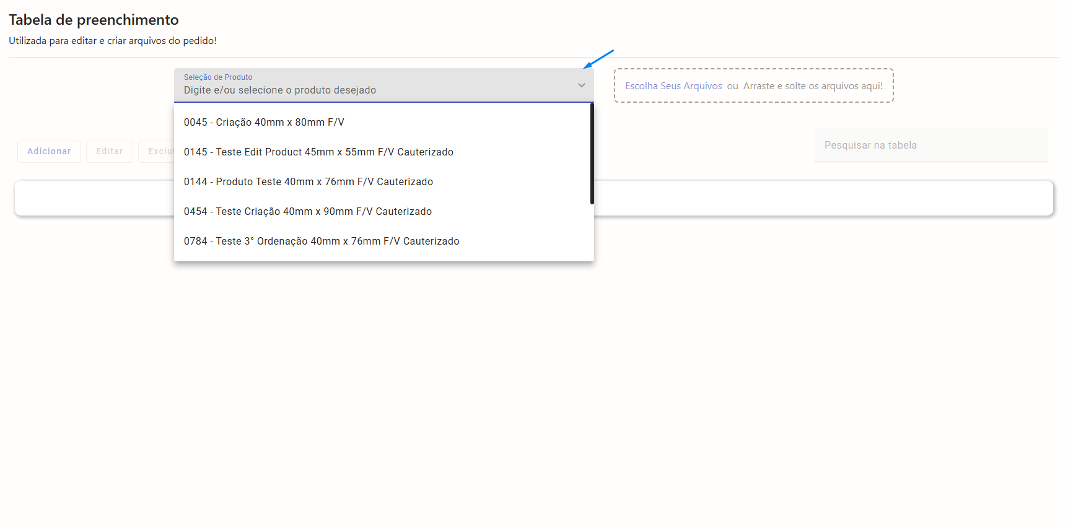The height and width of the screenshot is (527, 1068).
Task: Click the 'Utilizada para editar' subtitle text
Action: tap(113, 41)
